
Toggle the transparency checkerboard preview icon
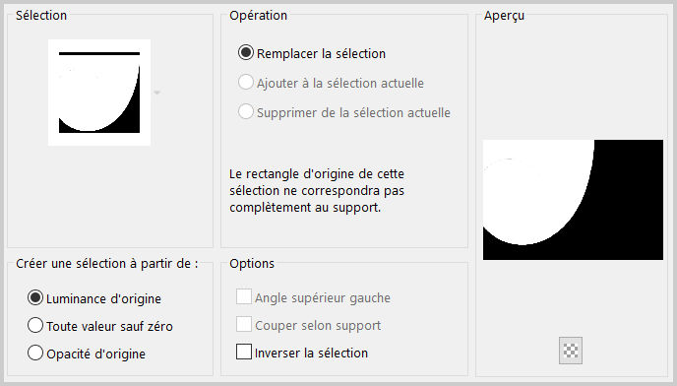pyautogui.click(x=571, y=351)
